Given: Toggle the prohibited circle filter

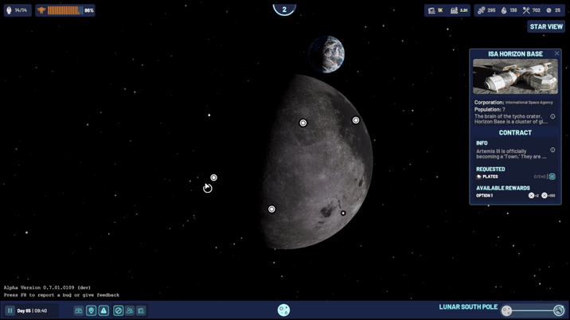Looking at the screenshot, I should coord(118,310).
